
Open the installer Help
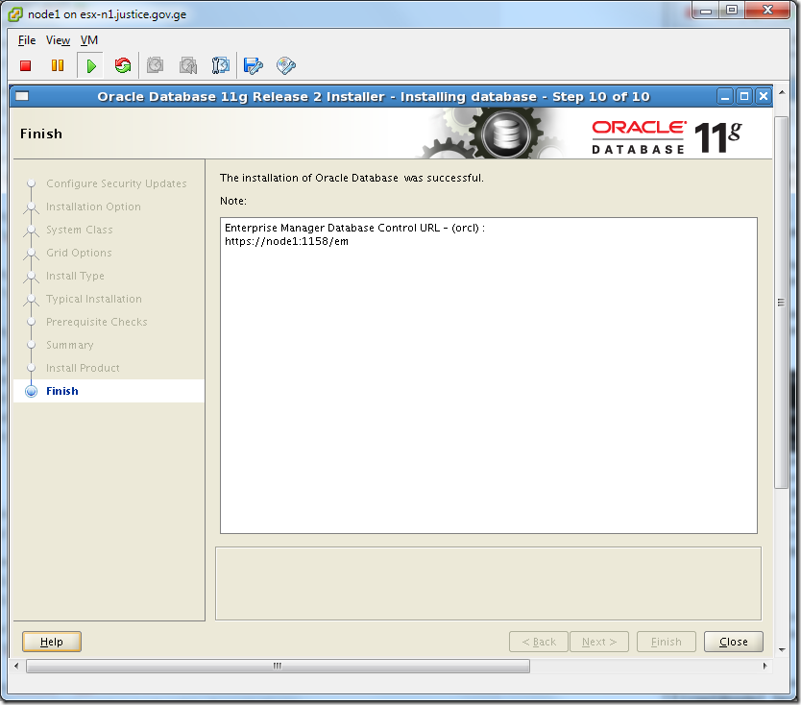51,642
